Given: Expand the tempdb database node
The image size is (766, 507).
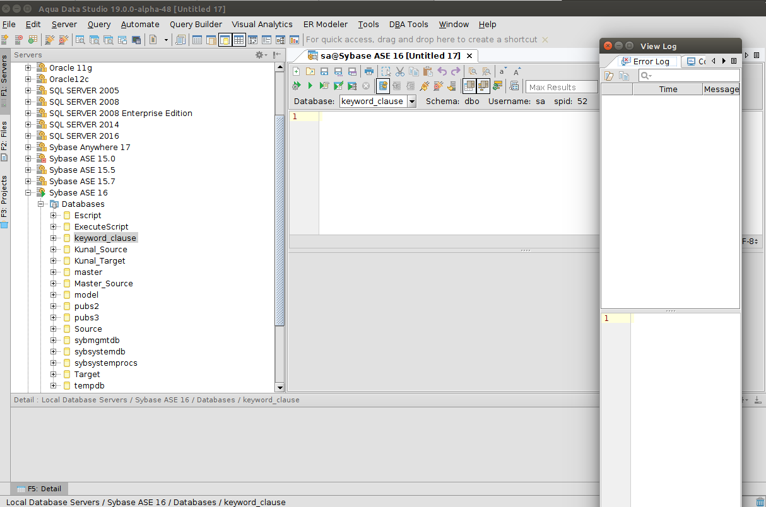Looking at the screenshot, I should [x=53, y=385].
